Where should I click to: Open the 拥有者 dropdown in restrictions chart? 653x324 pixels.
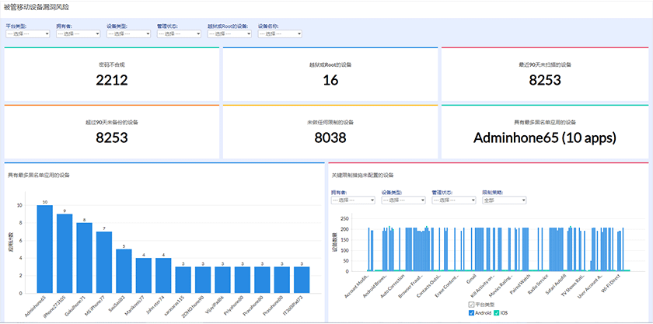pyautogui.click(x=353, y=200)
